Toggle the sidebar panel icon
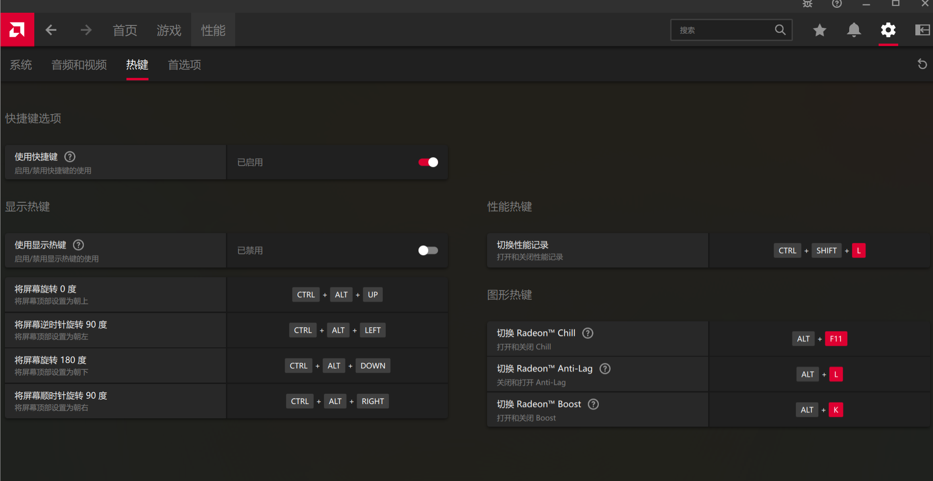The height and width of the screenshot is (481, 933). [x=923, y=30]
